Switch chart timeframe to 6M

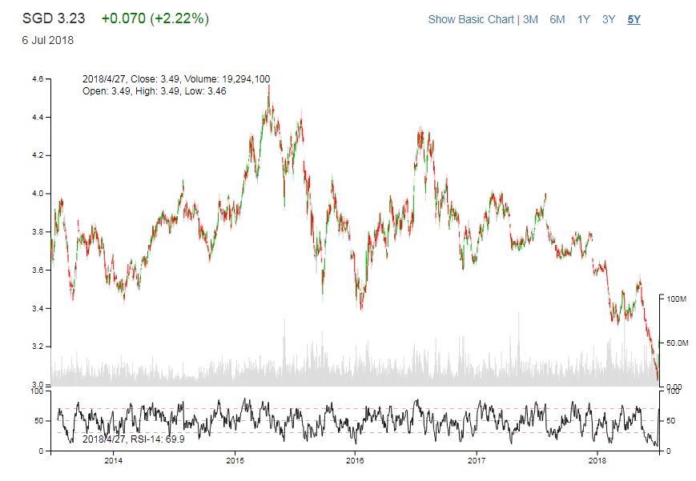pyautogui.click(x=557, y=18)
